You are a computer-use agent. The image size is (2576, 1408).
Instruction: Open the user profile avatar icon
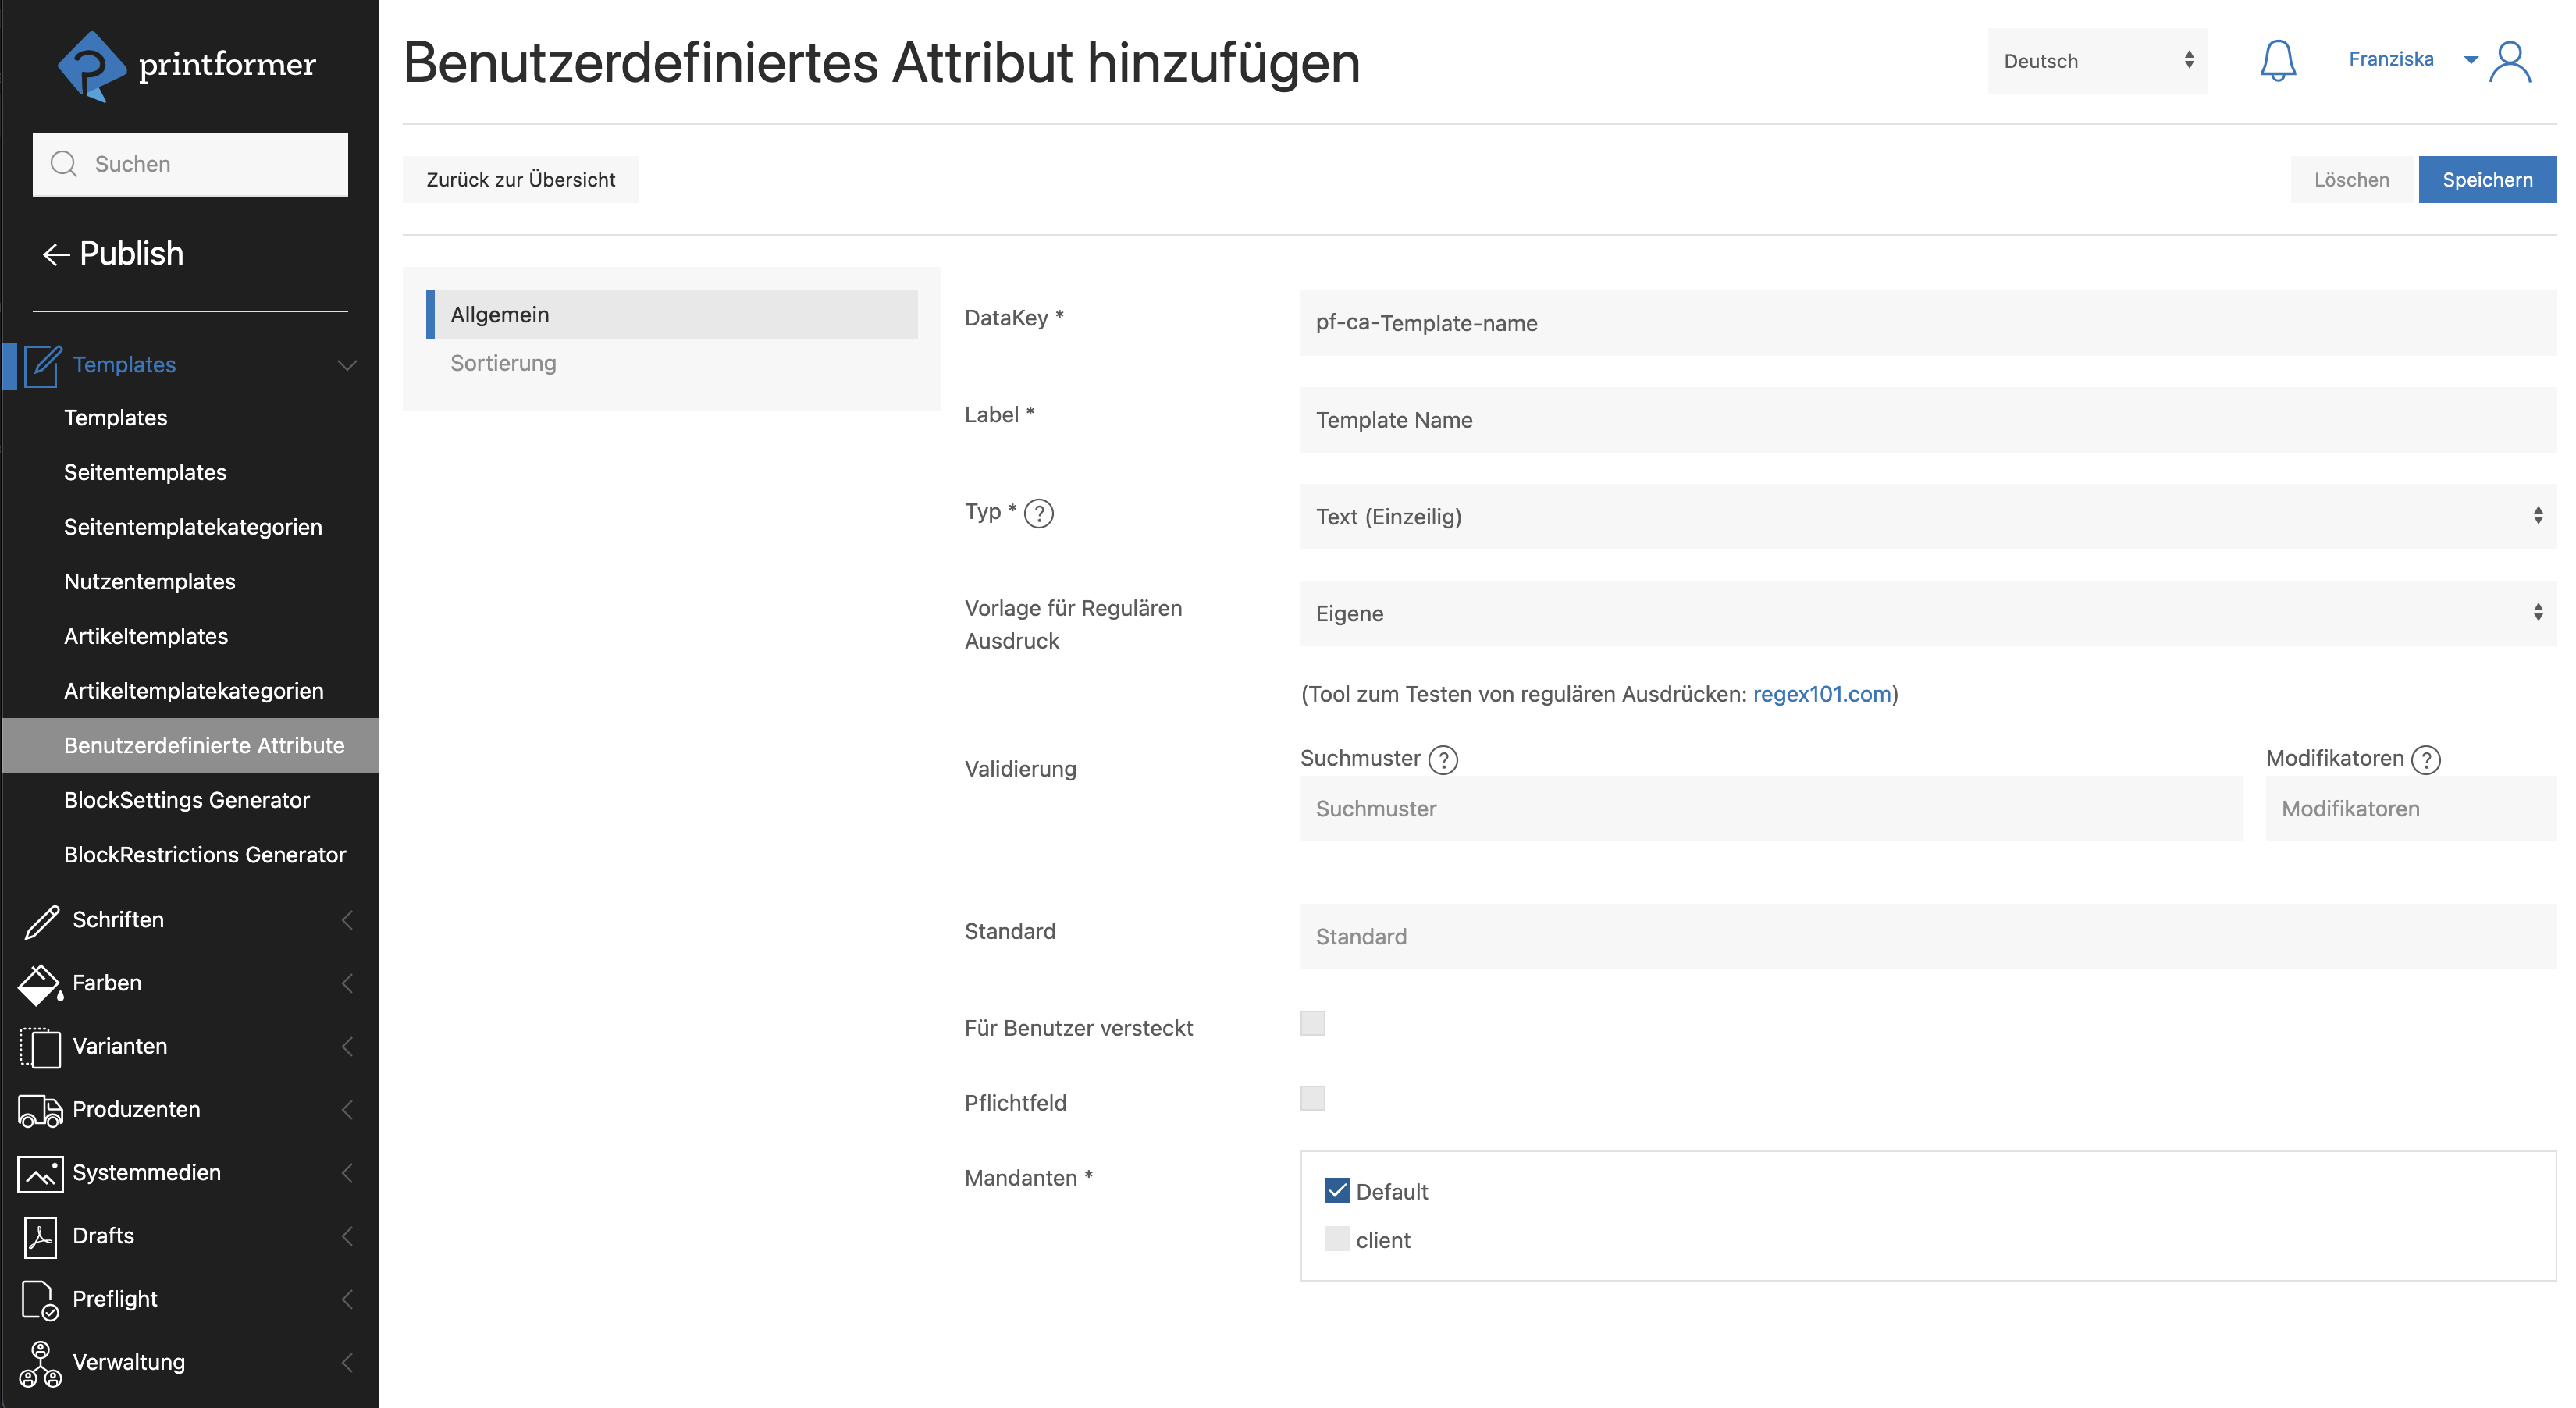(2509, 61)
